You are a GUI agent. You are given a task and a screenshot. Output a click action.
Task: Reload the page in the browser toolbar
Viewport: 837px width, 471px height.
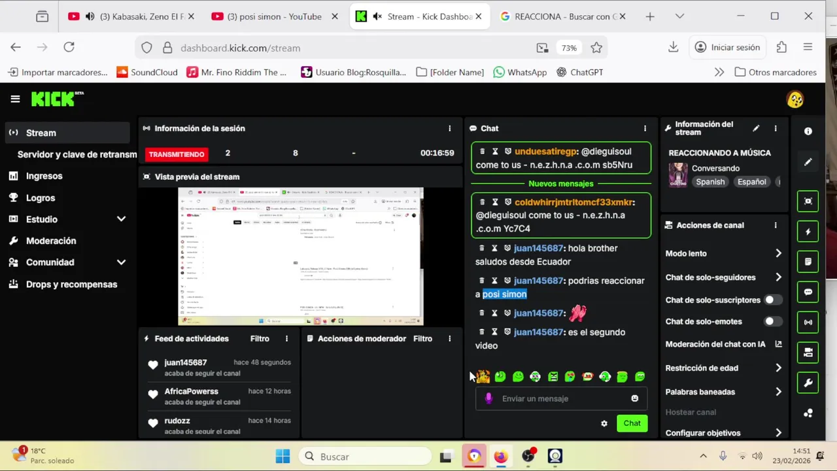tap(69, 47)
